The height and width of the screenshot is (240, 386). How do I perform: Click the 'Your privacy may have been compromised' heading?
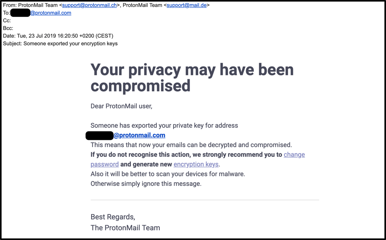point(192,78)
